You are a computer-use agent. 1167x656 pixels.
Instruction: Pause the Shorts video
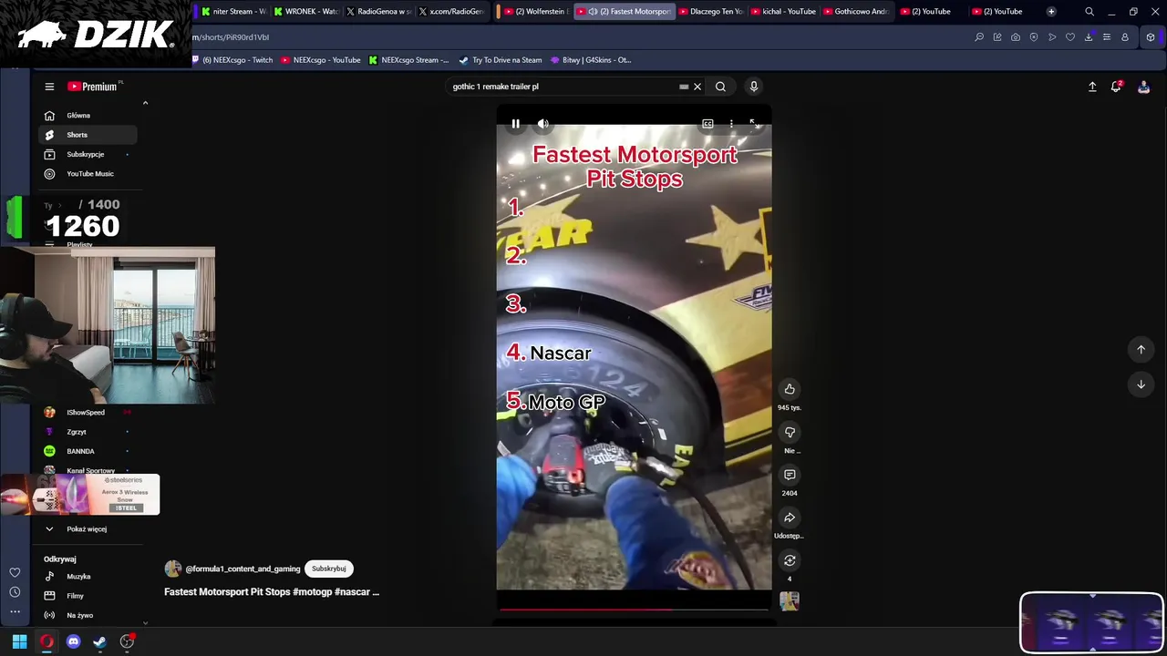pyautogui.click(x=515, y=124)
